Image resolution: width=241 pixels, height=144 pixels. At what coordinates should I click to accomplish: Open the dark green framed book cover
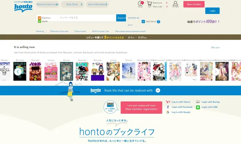[66, 71]
